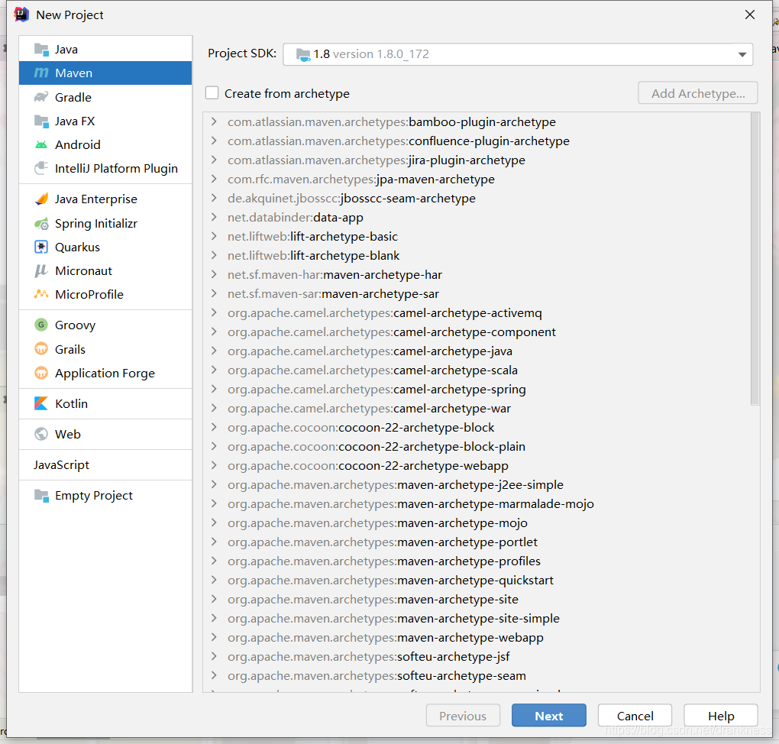
Task: Select camel-archetype-spring row
Action: coord(477,389)
